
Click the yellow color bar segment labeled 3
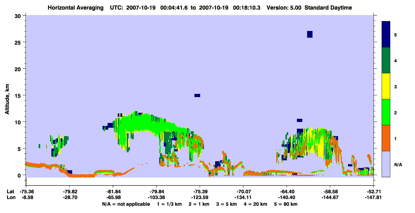386,86
